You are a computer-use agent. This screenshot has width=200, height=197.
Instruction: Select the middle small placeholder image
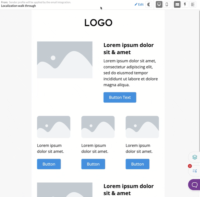[x=98, y=127]
